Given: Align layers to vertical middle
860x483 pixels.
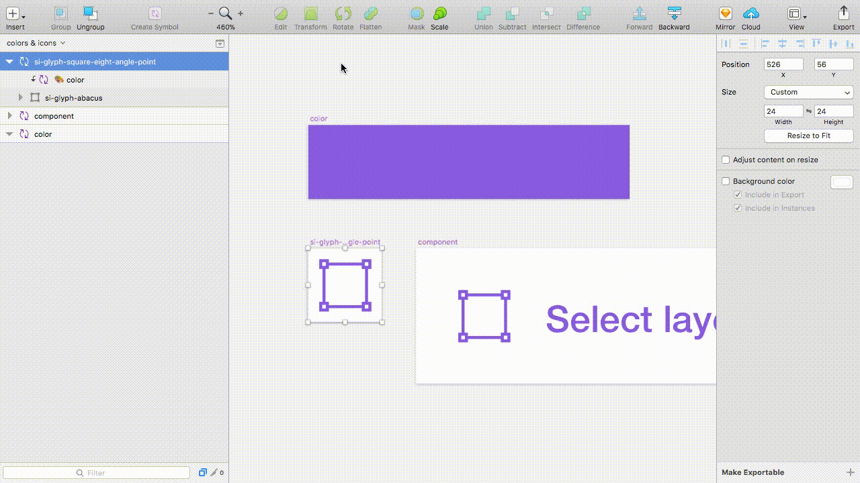Looking at the screenshot, I should (x=833, y=44).
